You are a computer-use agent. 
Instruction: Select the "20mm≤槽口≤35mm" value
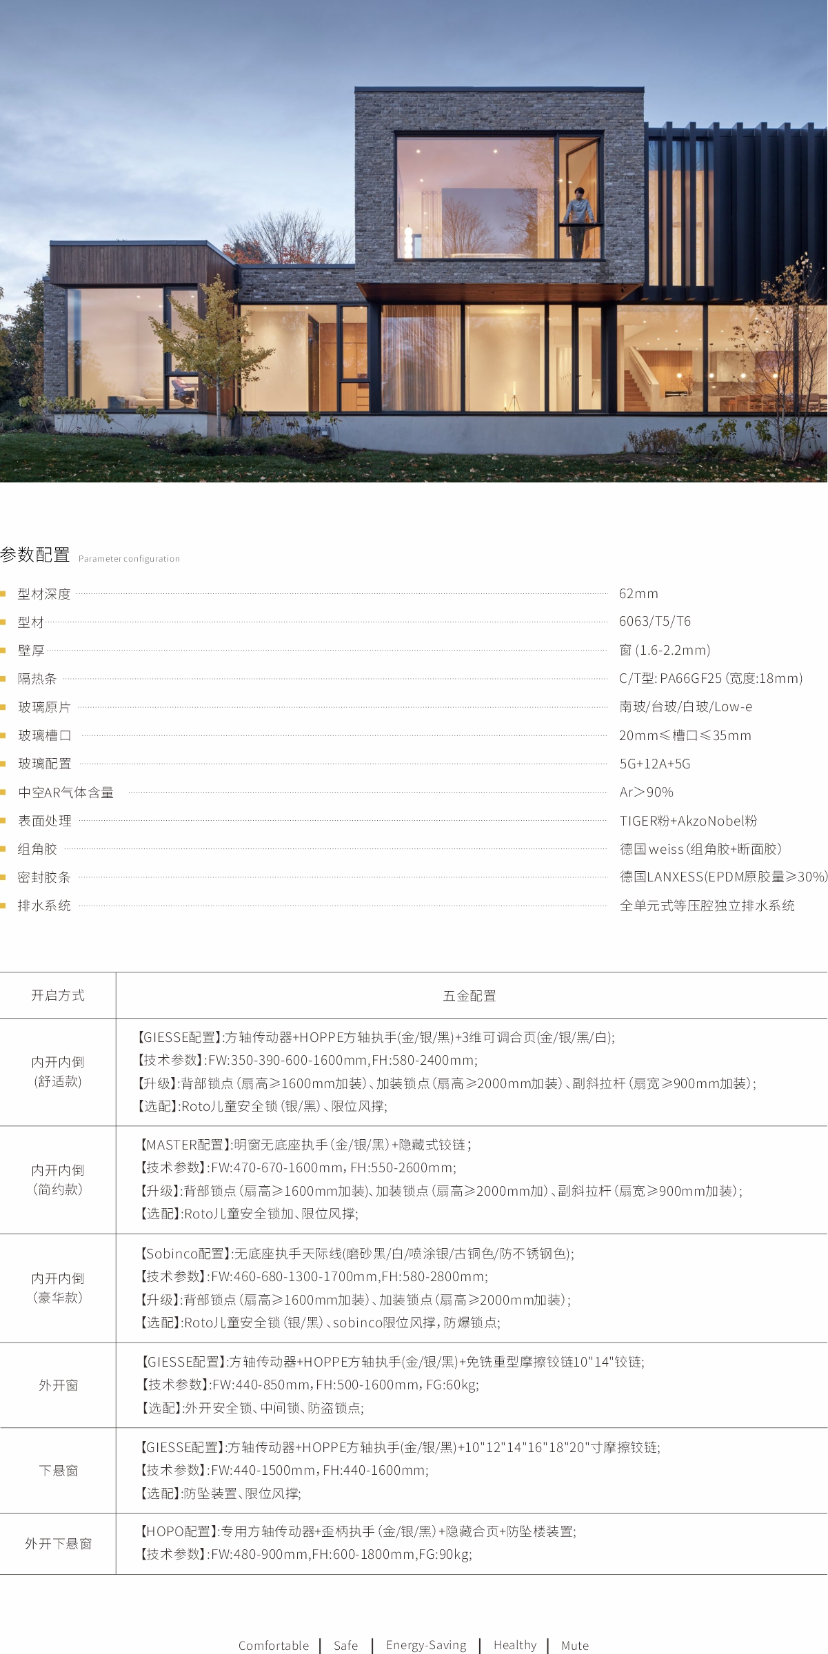click(685, 735)
